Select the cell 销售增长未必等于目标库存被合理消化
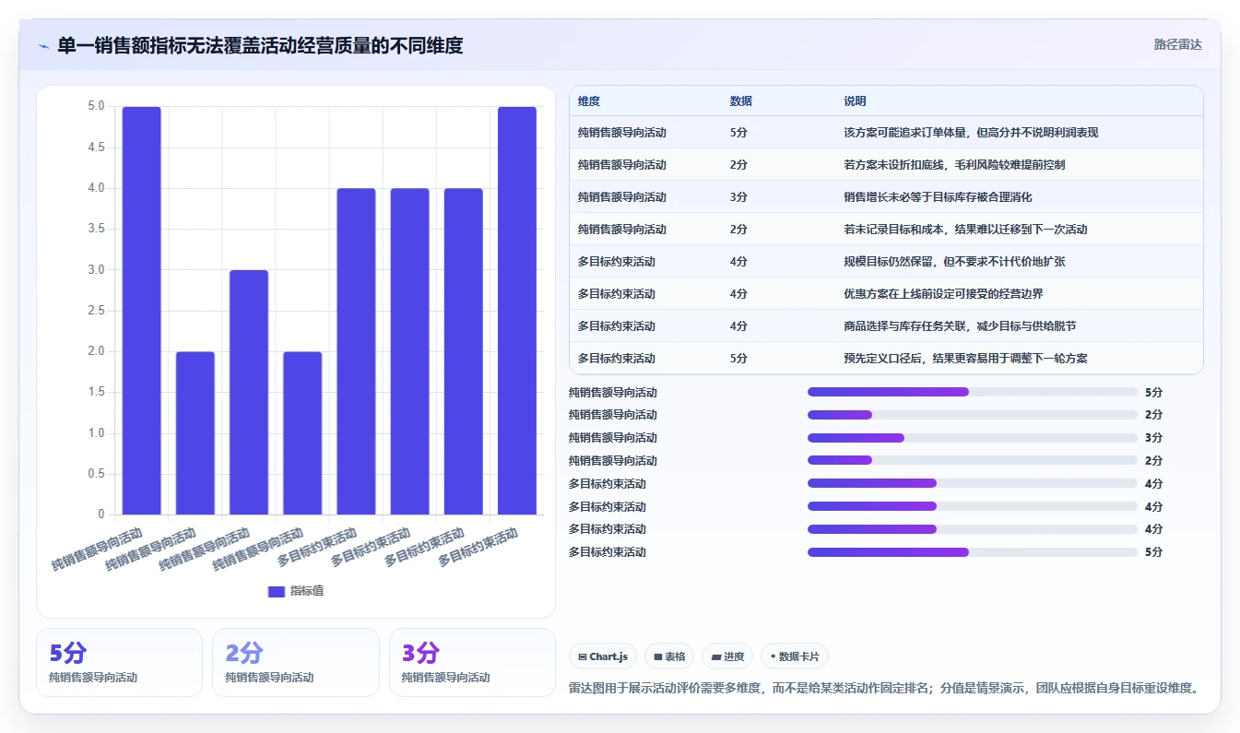The height and width of the screenshot is (733, 1240). 938,197
